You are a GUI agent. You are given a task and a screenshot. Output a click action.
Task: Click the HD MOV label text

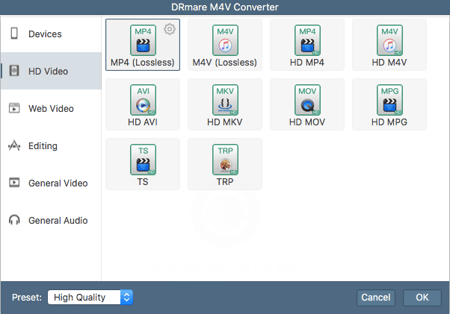[x=307, y=122]
